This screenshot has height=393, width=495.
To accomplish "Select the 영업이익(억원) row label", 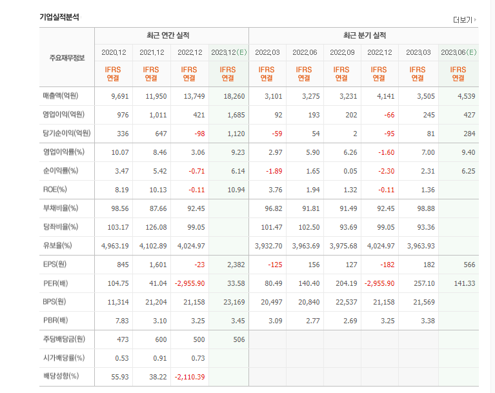I will [64, 114].
